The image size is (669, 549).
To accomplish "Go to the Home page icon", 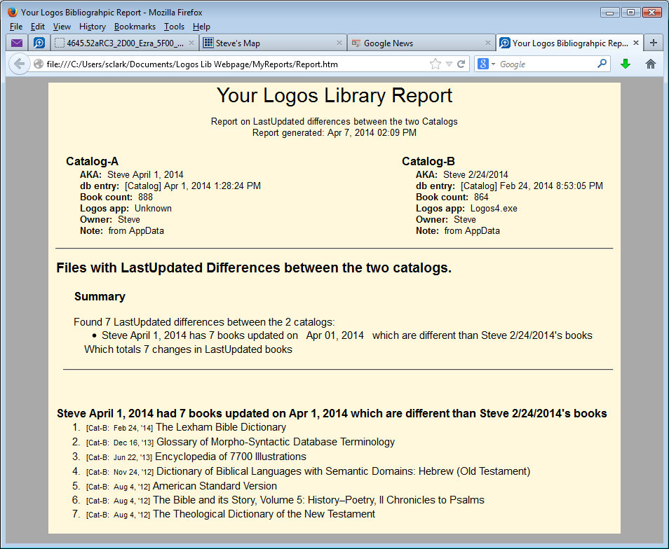I will click(x=650, y=64).
